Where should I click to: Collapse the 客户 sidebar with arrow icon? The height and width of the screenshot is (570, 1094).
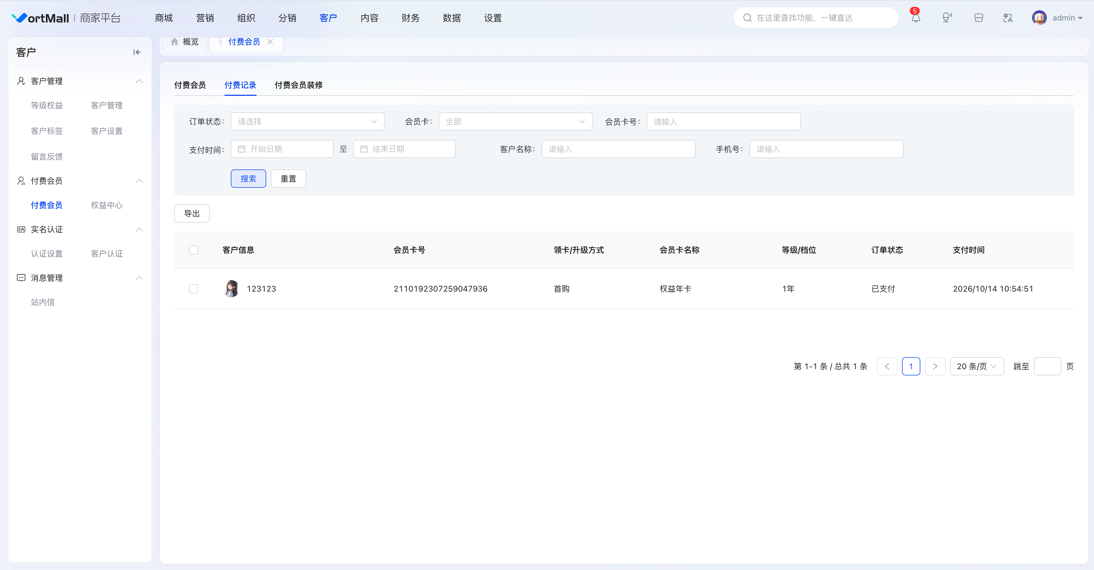137,52
